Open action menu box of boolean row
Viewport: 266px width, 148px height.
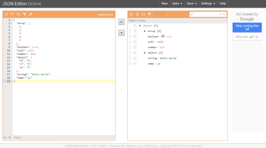[135, 36]
